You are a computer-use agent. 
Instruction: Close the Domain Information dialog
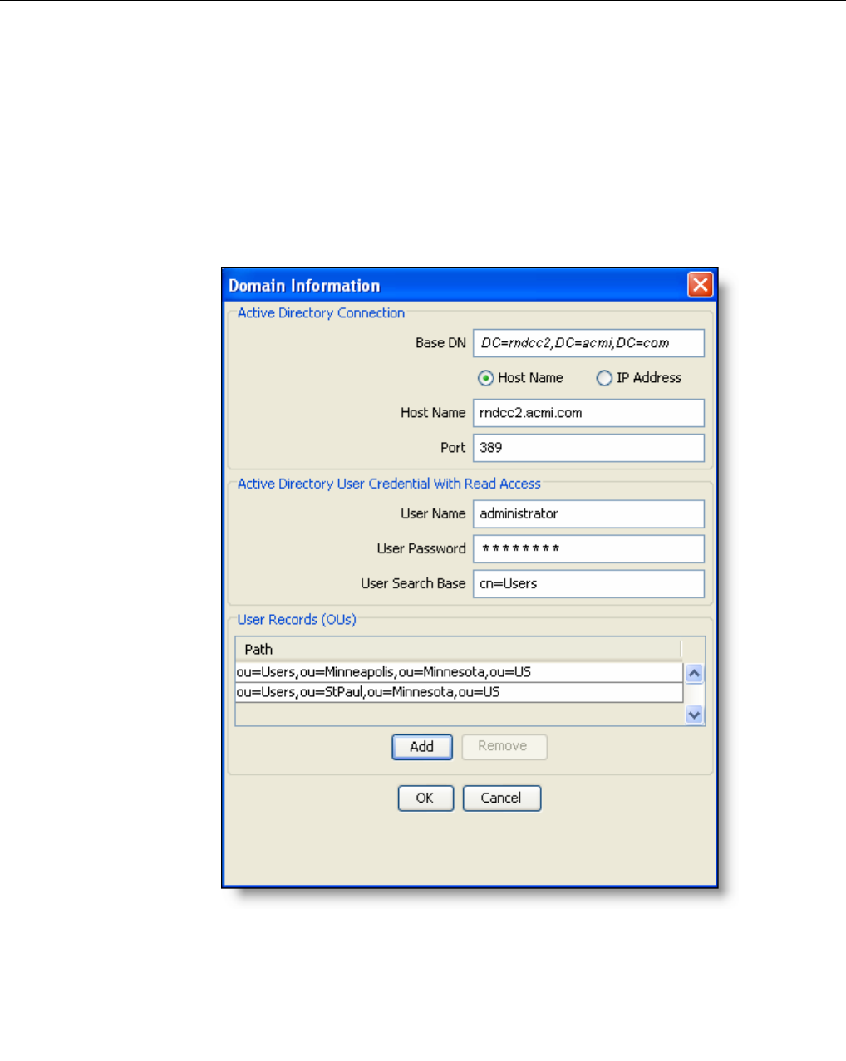coord(701,285)
